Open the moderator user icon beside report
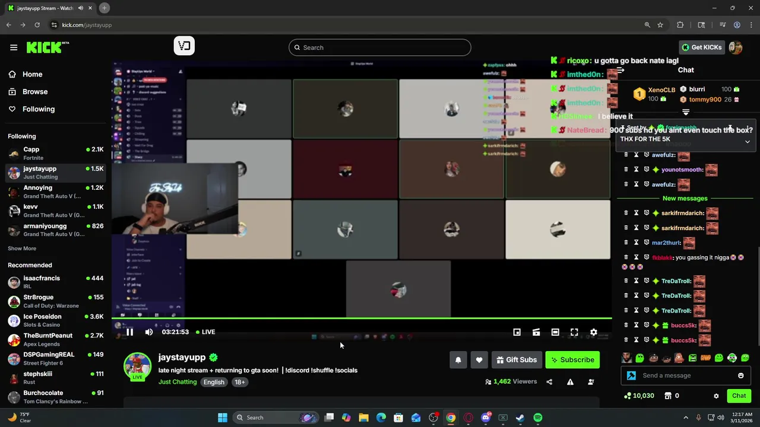The height and width of the screenshot is (427, 760). coord(591,382)
